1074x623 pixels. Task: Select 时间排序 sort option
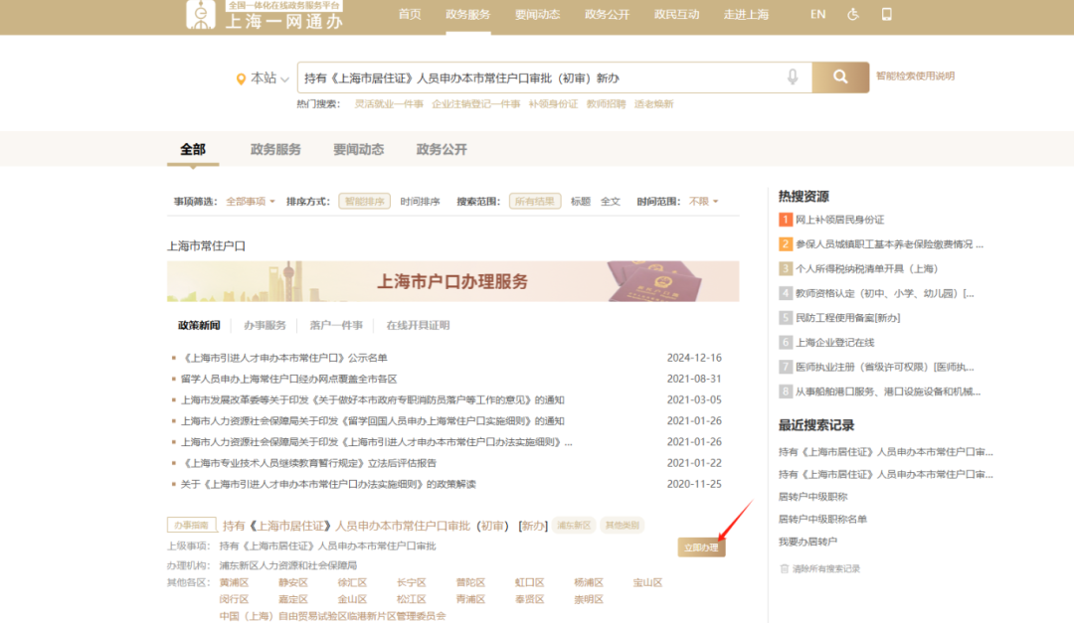coord(420,202)
